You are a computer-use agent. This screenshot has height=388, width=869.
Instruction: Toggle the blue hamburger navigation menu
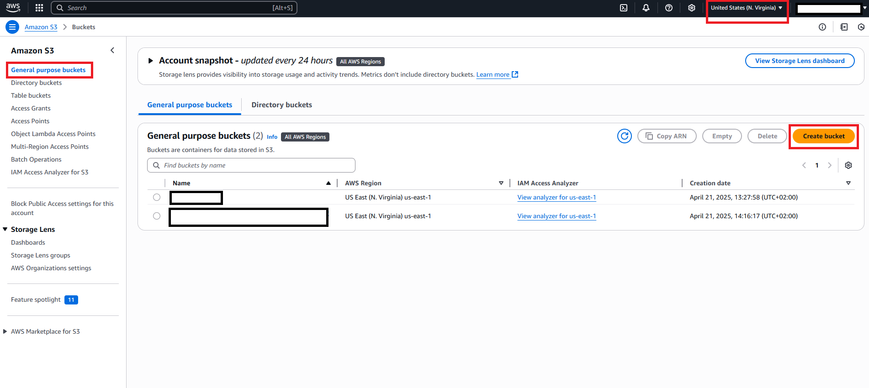pos(12,27)
